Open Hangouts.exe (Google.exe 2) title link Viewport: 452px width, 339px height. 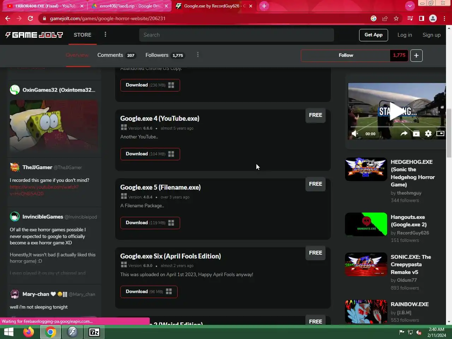point(409,221)
